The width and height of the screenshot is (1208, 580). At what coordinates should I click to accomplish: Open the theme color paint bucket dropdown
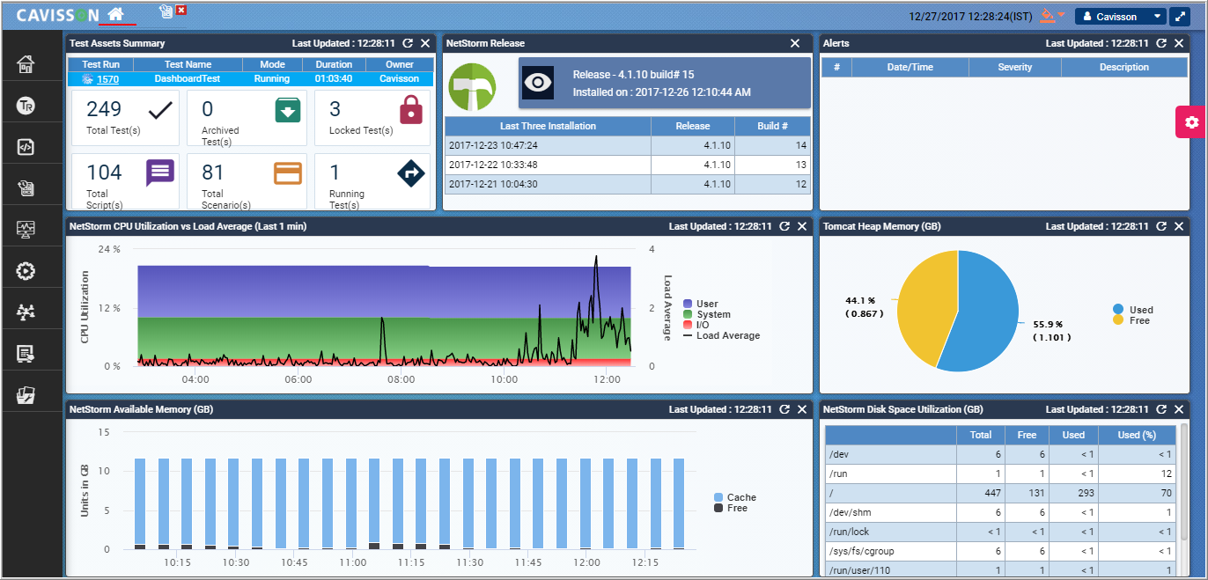click(1052, 16)
